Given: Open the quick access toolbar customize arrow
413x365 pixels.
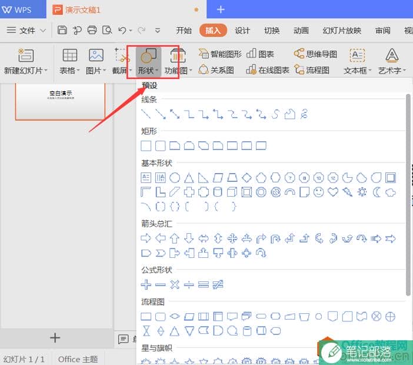Looking at the screenshot, I should 158,31.
